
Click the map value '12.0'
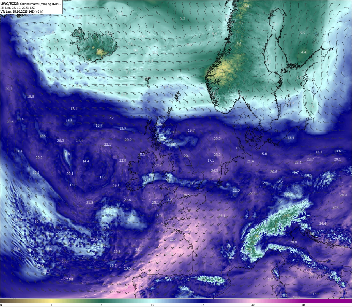[x=236, y=191]
